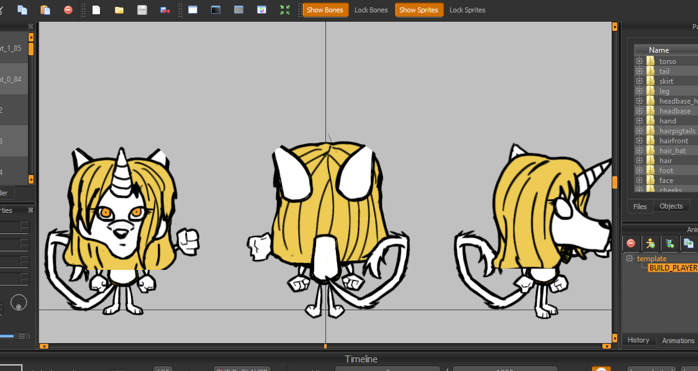Create a new project with the blank page icon
This screenshot has width=698, height=371.
point(96,10)
